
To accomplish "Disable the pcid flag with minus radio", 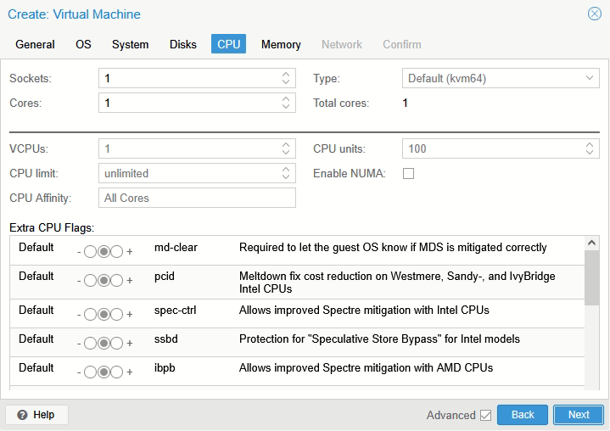I will (x=90, y=281).
